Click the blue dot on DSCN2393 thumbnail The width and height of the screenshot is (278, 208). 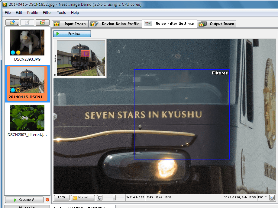tap(13, 52)
